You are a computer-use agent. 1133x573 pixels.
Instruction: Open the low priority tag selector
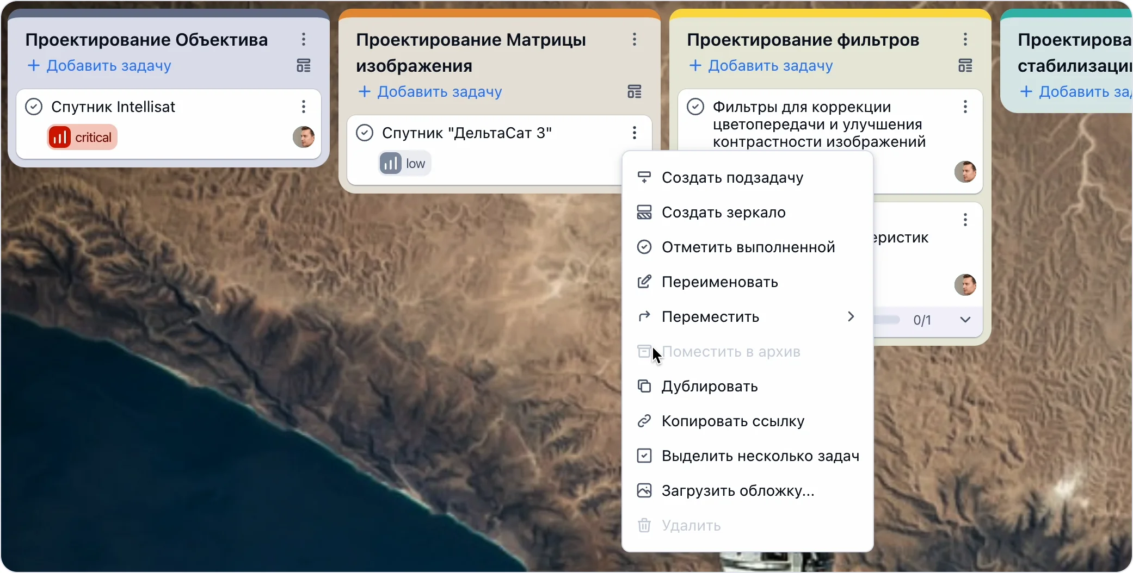pyautogui.click(x=405, y=164)
